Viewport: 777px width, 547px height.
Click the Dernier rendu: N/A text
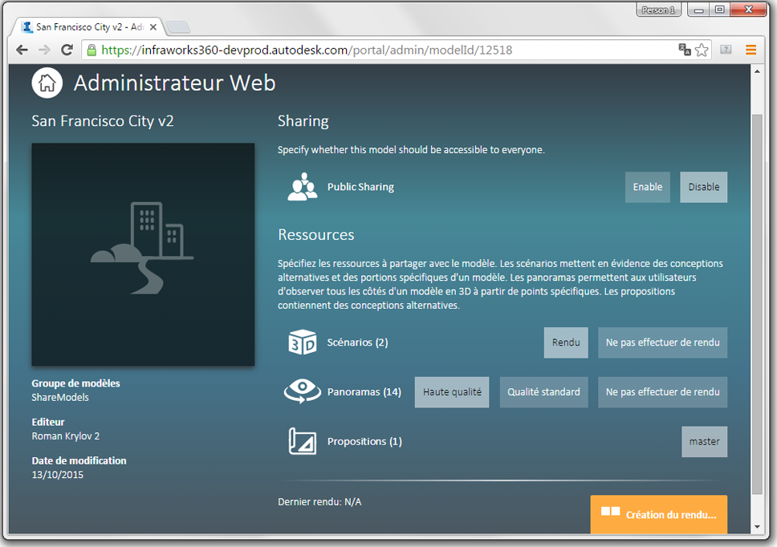(319, 502)
